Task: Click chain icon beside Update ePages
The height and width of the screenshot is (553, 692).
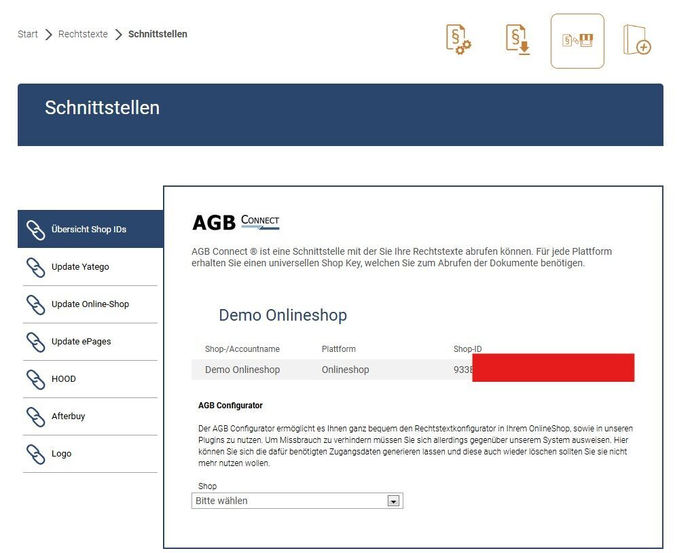Action: point(36,342)
